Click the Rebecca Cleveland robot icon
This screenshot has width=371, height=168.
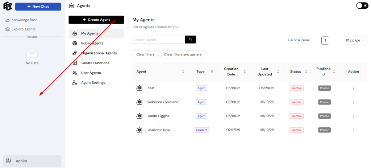(x=139, y=102)
